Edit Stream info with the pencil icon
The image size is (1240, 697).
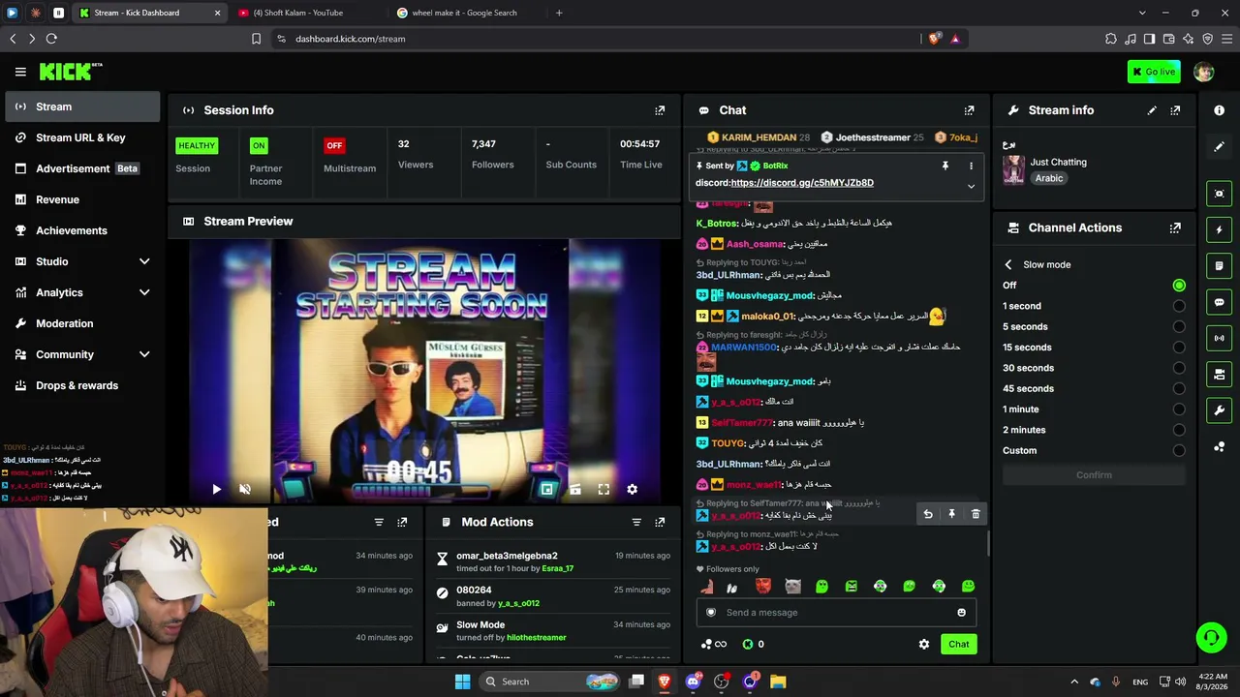(x=1152, y=110)
